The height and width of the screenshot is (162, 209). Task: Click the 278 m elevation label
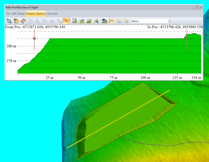12,61
